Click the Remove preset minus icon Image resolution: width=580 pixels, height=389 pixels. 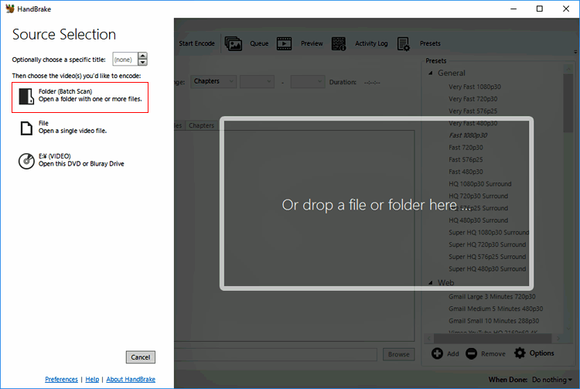coord(471,353)
